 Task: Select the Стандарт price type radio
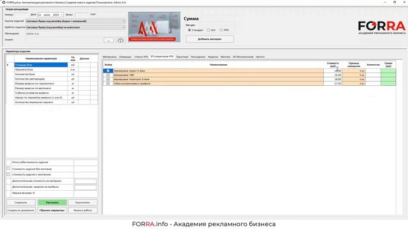(189, 30)
